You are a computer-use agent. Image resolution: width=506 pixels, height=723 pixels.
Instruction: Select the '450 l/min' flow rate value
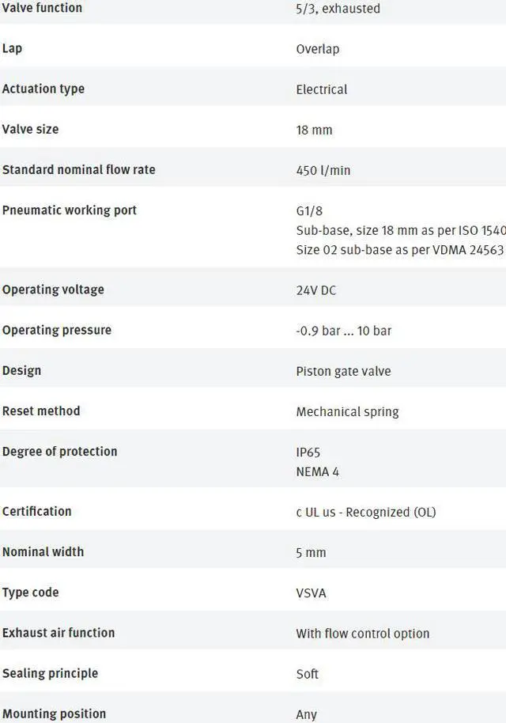tap(323, 170)
